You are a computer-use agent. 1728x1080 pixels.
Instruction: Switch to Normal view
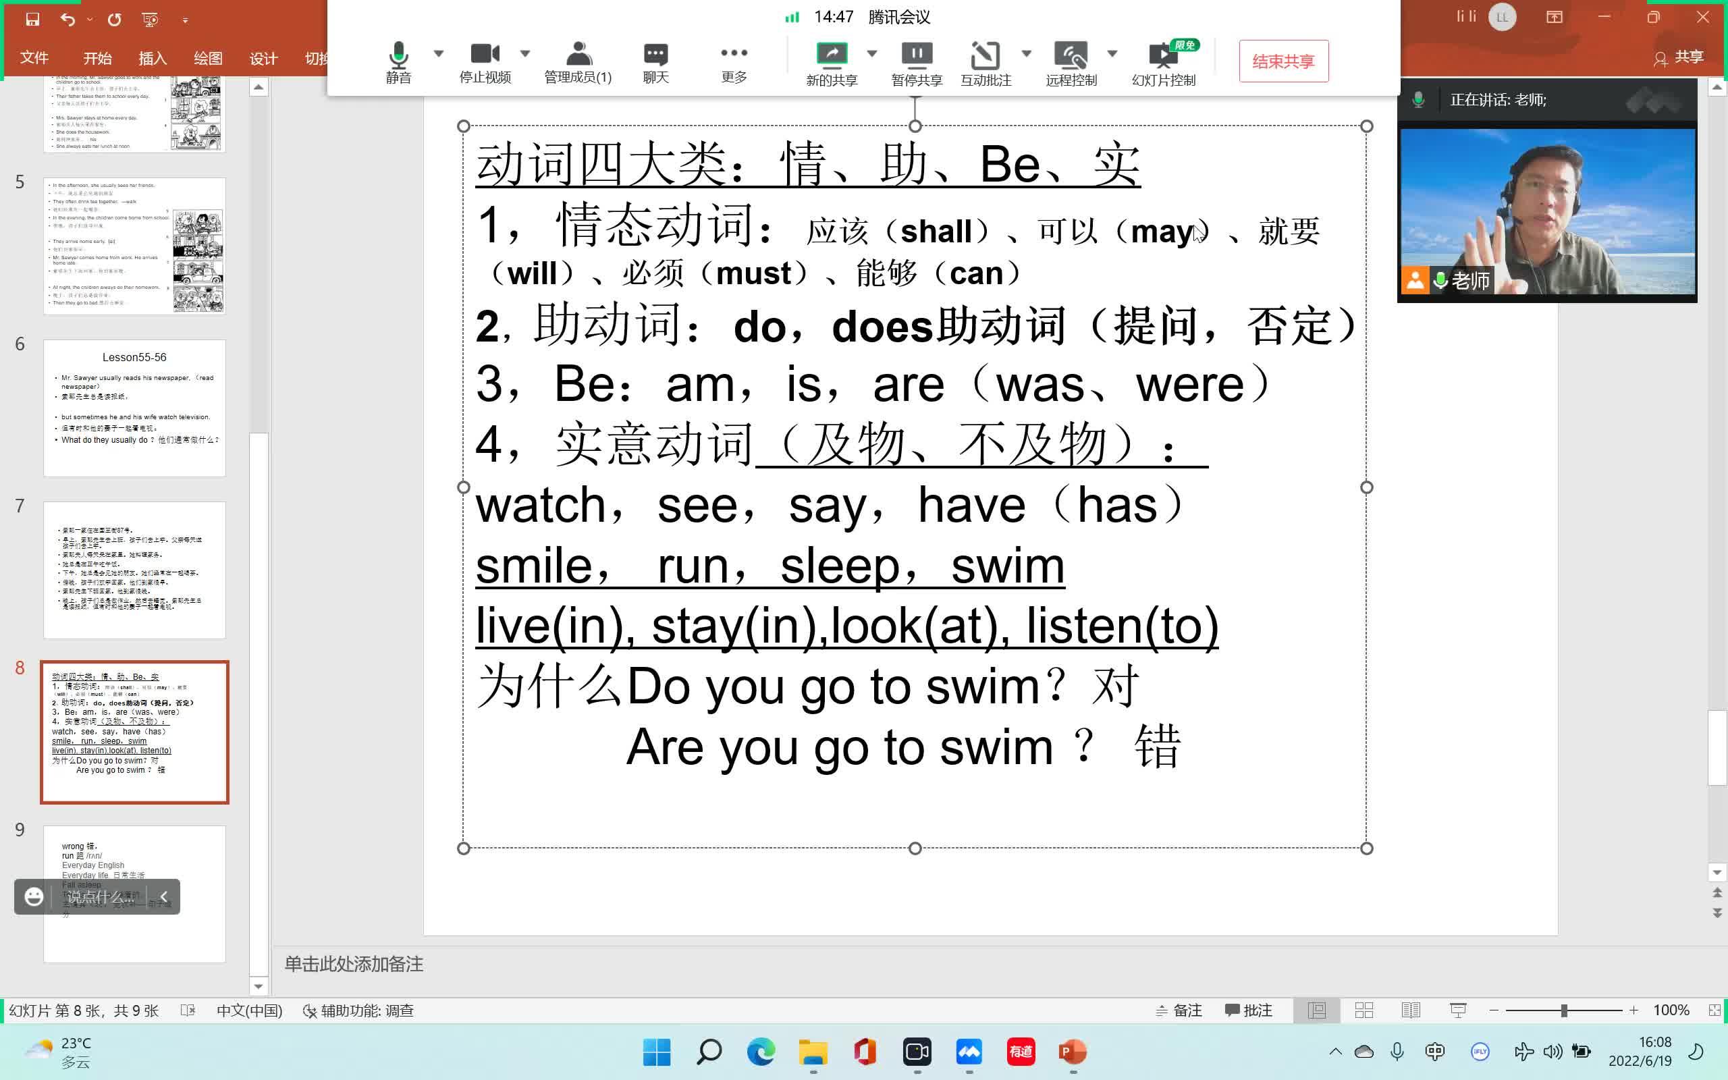tap(1317, 1010)
